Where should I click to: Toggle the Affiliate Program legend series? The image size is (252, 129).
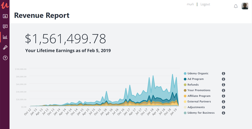coord(197,96)
